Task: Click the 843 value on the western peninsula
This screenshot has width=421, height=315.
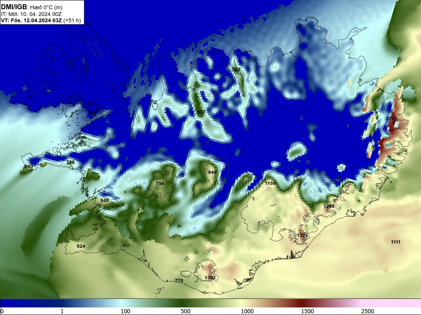Action: pos(29,166)
